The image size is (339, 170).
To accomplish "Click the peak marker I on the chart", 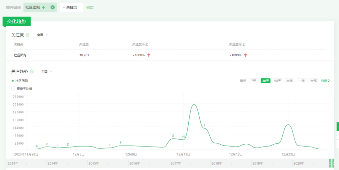I will point(194,102).
